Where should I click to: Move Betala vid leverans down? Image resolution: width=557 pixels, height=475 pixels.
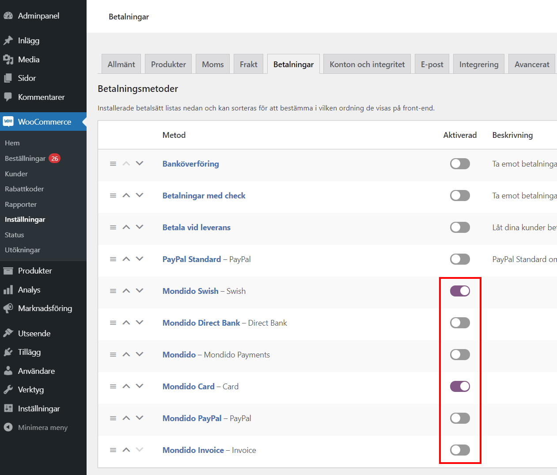pos(140,227)
